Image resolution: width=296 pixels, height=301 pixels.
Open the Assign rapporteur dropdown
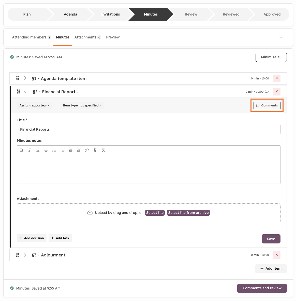click(x=34, y=105)
